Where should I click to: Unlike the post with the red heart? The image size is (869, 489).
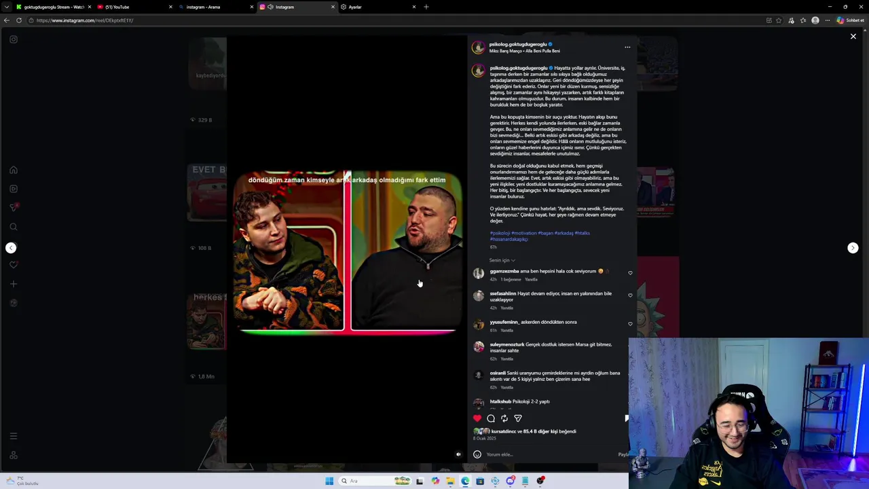[477, 418]
